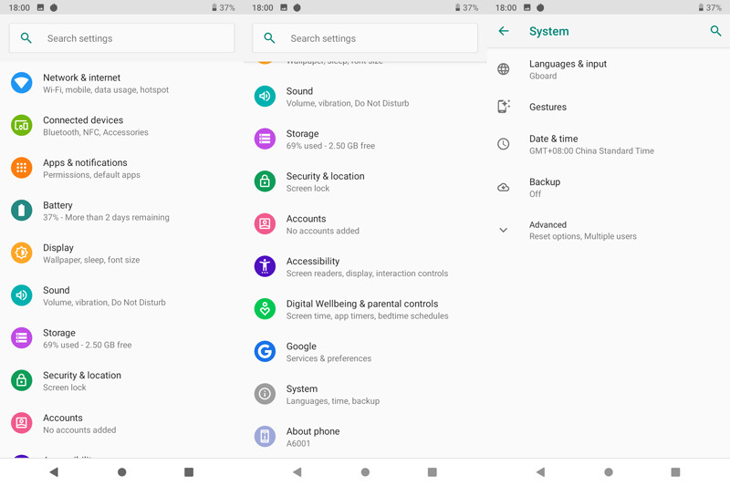Tap 'Wallpaper, sleep, font size' under Display
This screenshot has height=486, width=730.
tap(91, 260)
